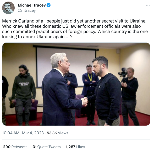Select the tweet text about Merrick Garland
This screenshot has height=152, width=154.
[75, 29]
